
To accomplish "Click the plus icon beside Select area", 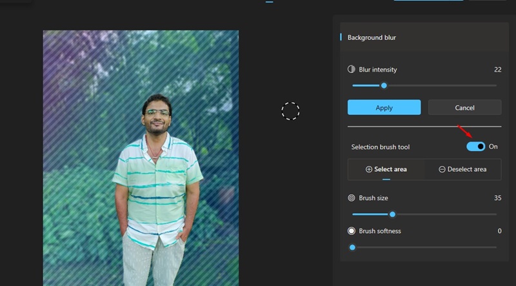I will click(x=369, y=169).
